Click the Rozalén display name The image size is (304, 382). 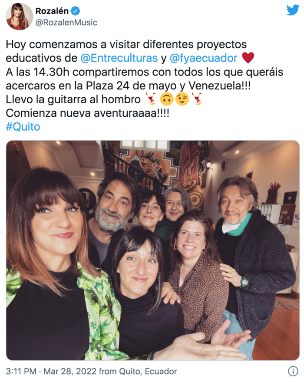point(52,11)
